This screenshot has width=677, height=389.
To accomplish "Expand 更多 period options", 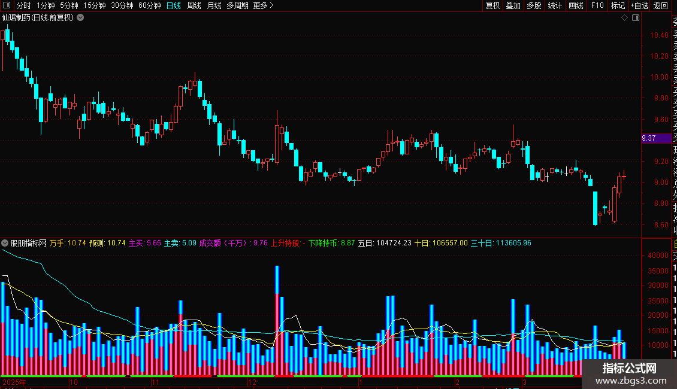I will tap(264, 5).
